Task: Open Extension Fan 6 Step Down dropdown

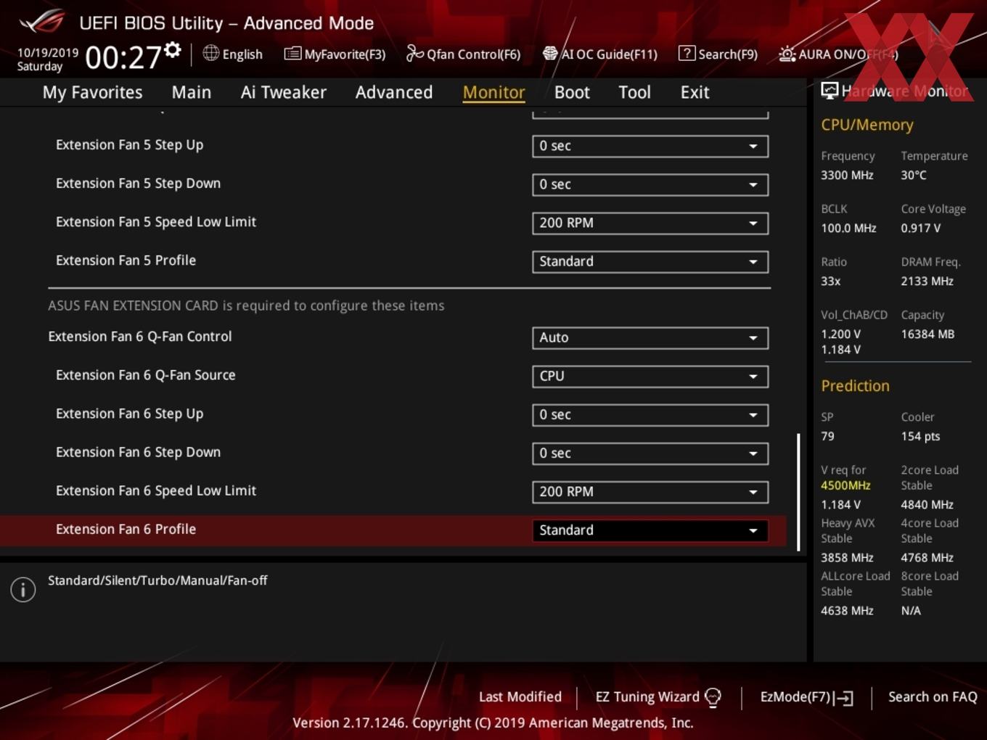Action: [650, 453]
